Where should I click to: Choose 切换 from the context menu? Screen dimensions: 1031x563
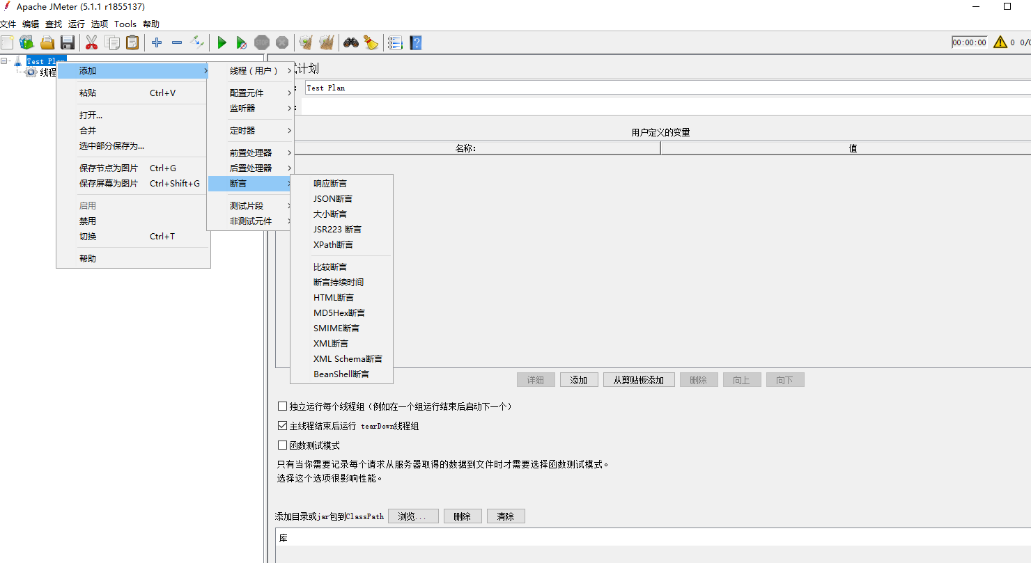[133, 236]
